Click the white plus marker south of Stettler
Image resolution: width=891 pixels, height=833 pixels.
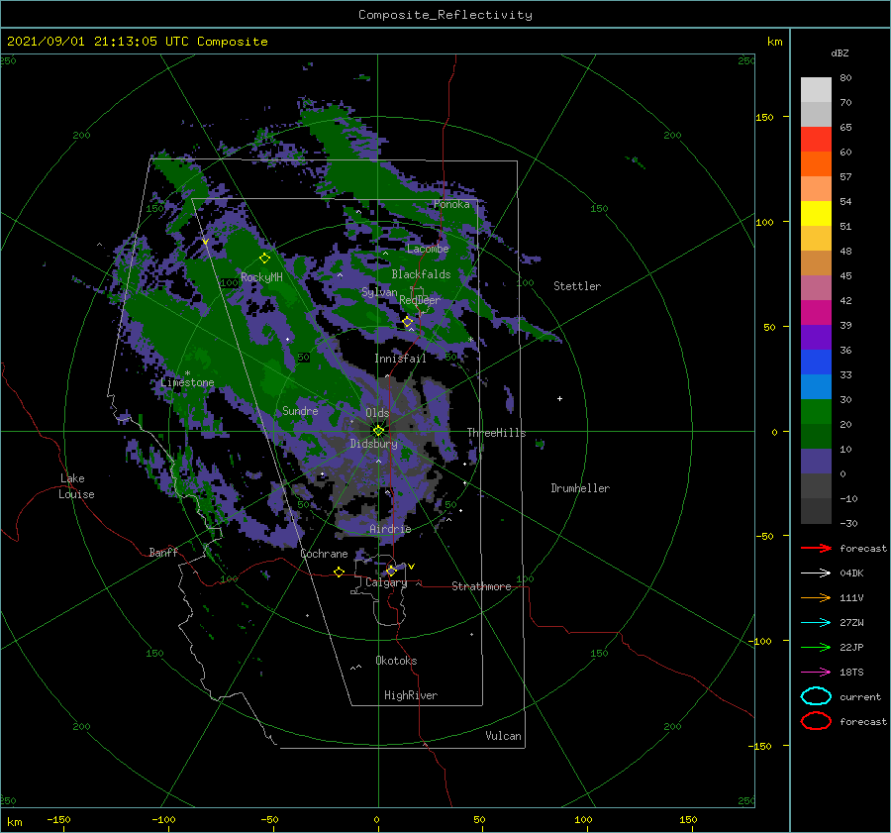click(559, 398)
